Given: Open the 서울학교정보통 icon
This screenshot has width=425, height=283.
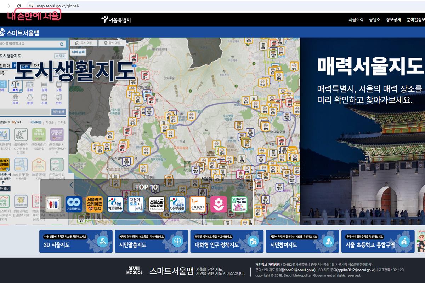Looking at the screenshot, I should click(x=115, y=204).
